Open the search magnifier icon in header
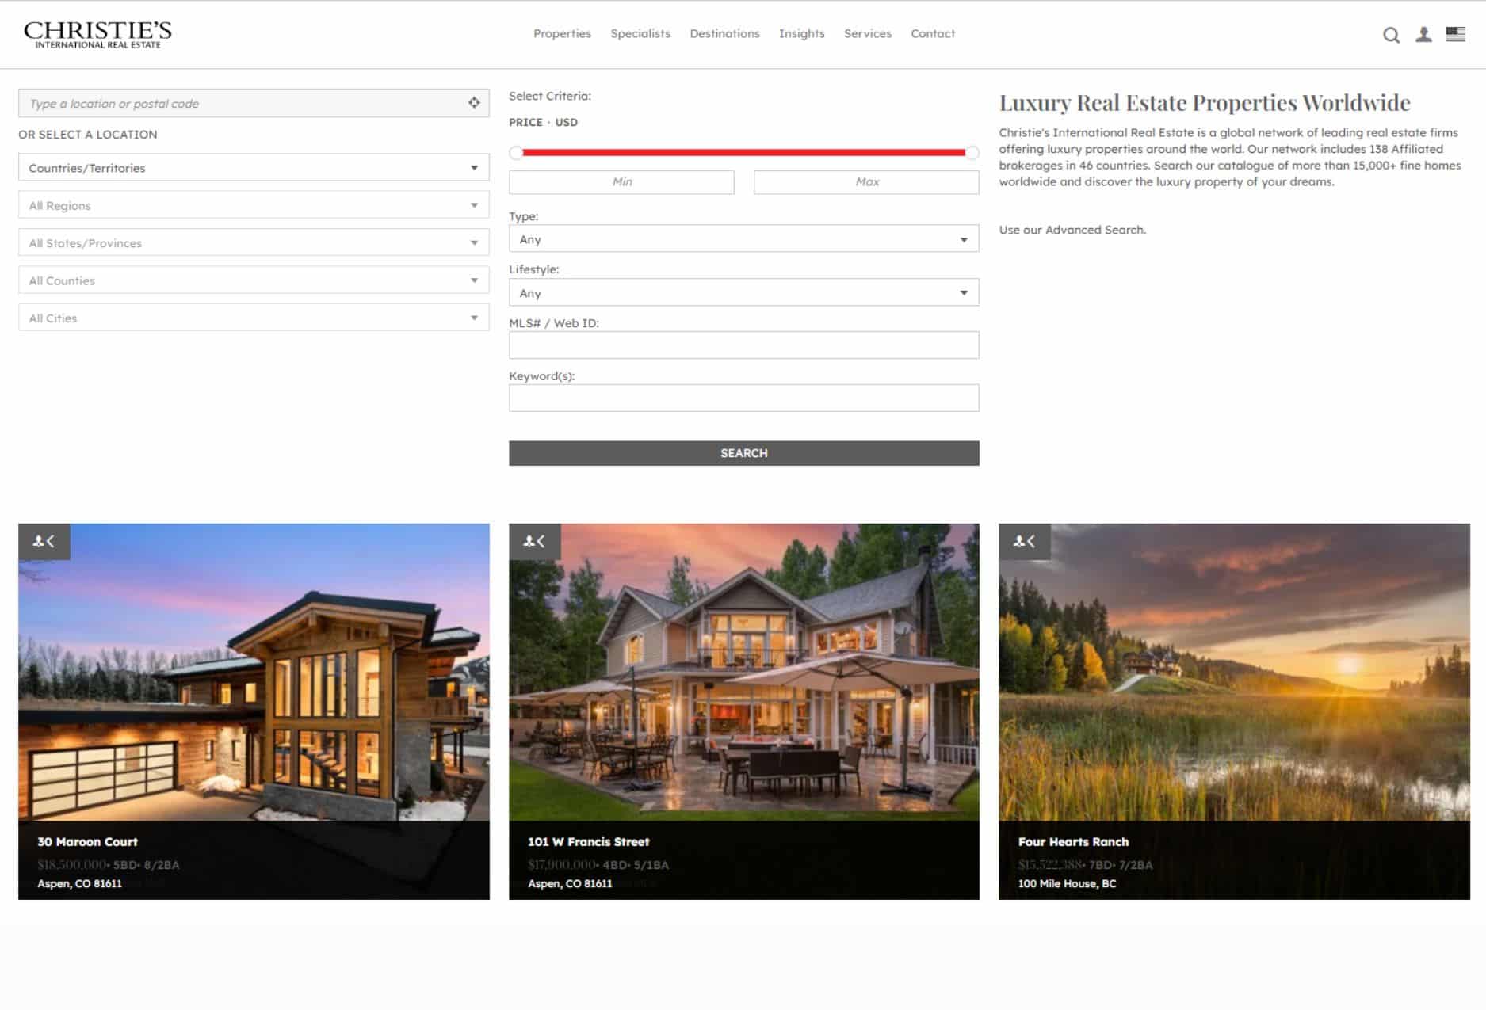Viewport: 1486px width, 1010px height. (x=1390, y=35)
